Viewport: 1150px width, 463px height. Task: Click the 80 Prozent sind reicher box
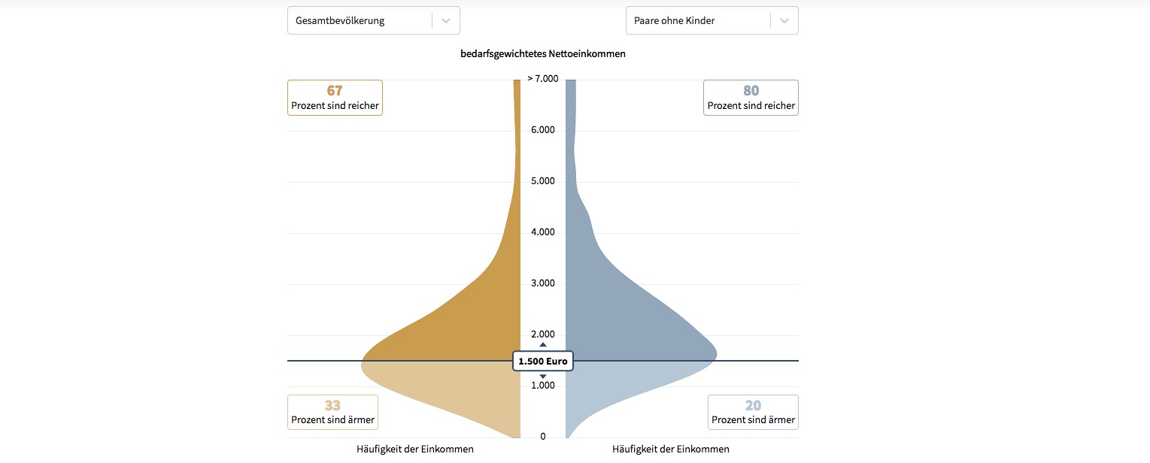(751, 98)
